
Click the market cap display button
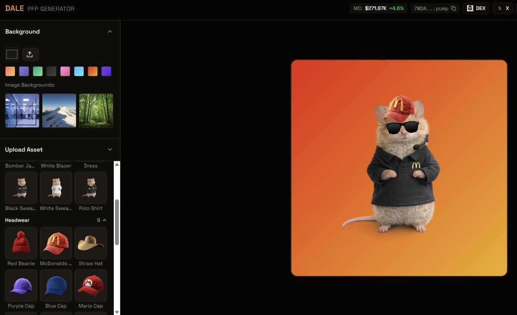pos(378,8)
